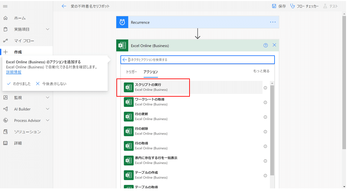Show info for 表内に存在する行を一覧表示

coord(265,161)
